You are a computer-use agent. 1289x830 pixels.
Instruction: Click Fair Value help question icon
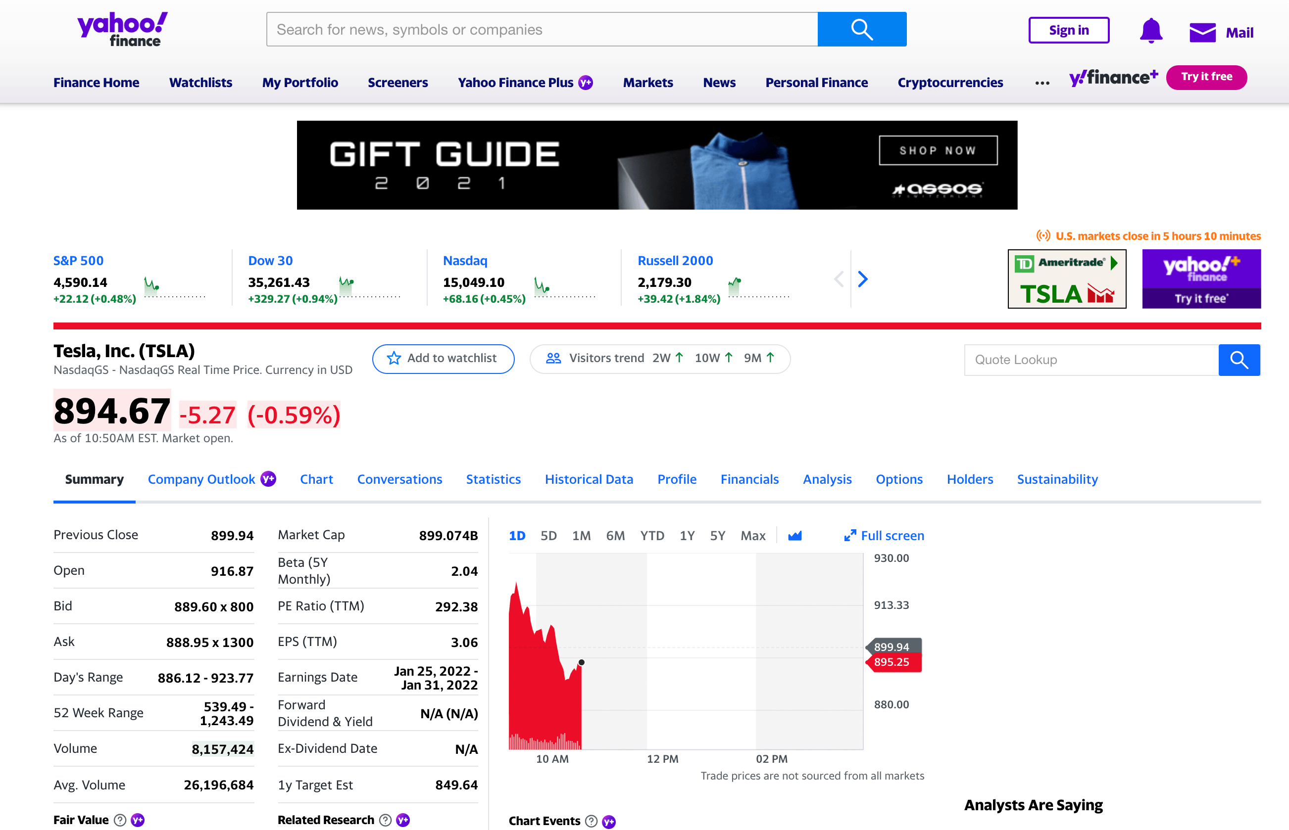point(120,820)
